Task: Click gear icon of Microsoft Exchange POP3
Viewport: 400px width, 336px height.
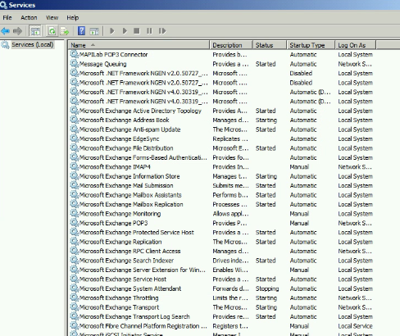Action: [x=74, y=223]
